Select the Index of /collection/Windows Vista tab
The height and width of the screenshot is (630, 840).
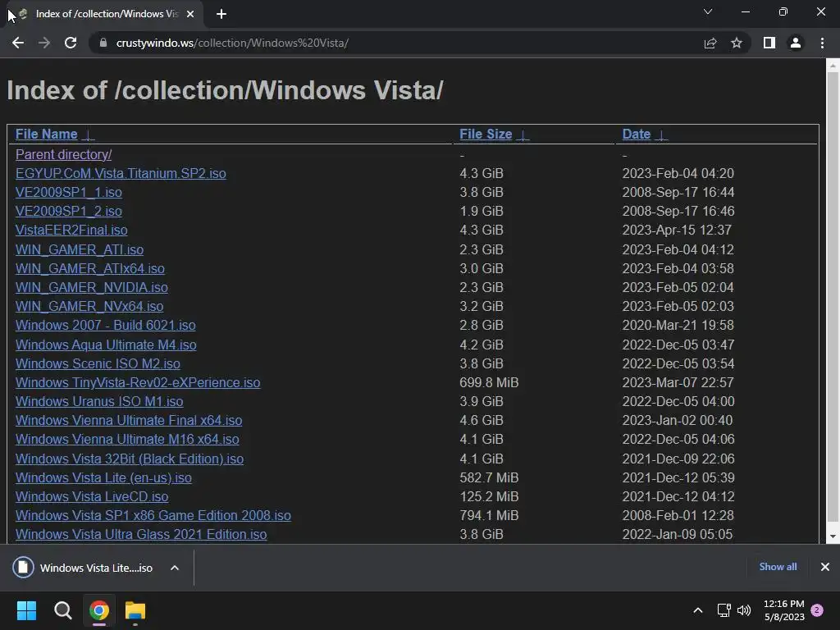(104, 14)
